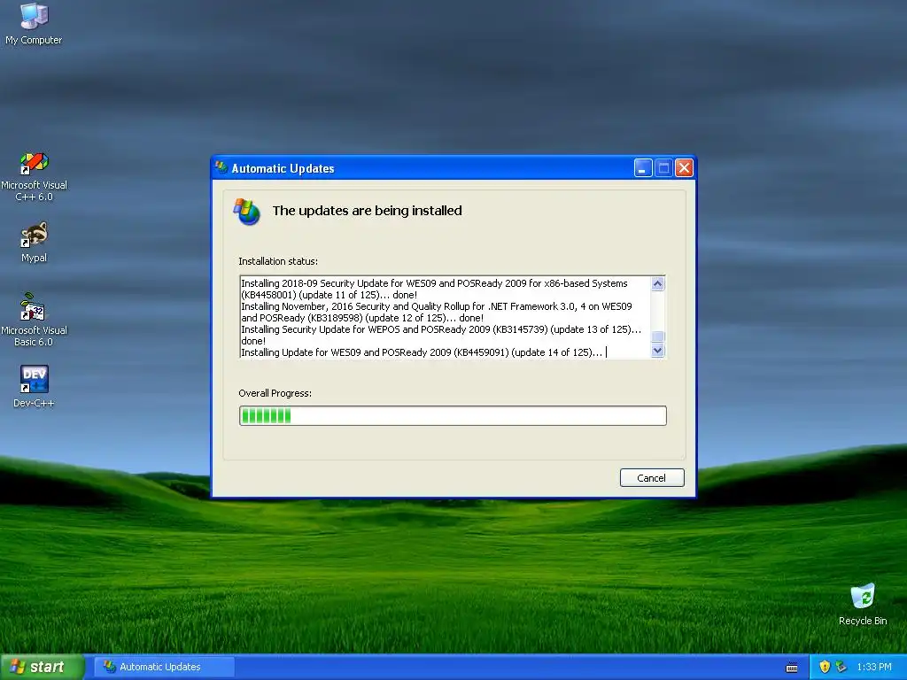This screenshot has height=680, width=907.
Task: Click the taskbar clock showing 1:33 PM
Action: [x=874, y=667]
